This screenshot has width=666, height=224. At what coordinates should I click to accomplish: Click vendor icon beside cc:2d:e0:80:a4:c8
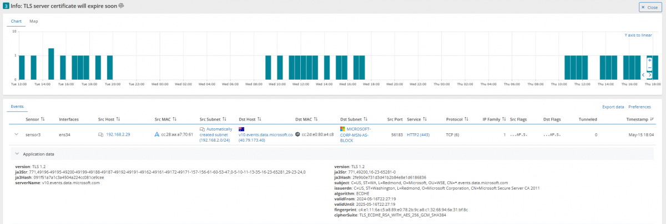pos(298,134)
